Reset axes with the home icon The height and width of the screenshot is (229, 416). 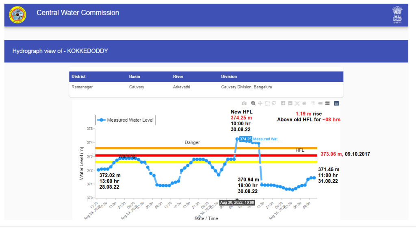(304, 103)
